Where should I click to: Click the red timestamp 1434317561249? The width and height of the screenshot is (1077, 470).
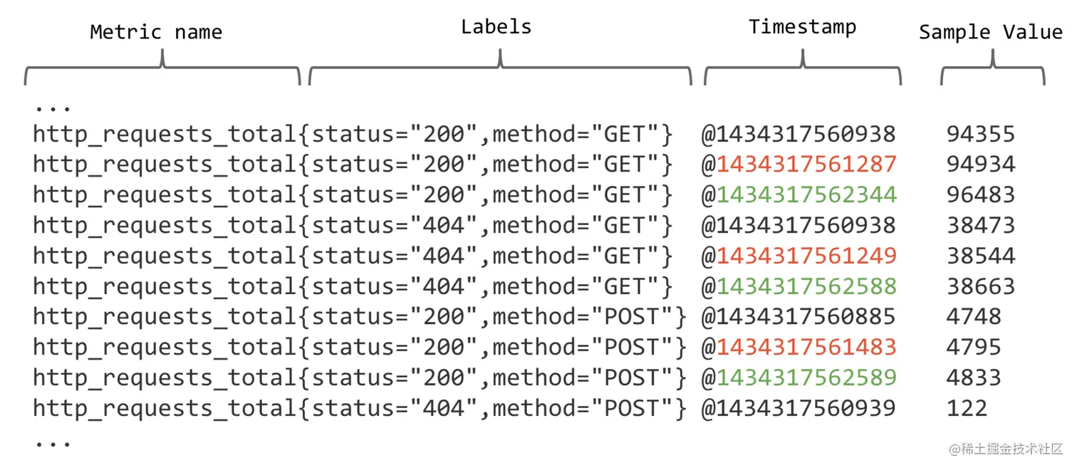(x=806, y=256)
